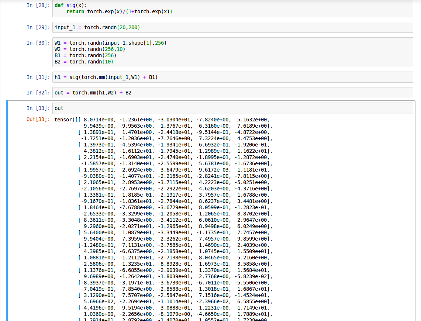Image resolution: width=421 pixels, height=321 pixels.
Task: Click the In [32] prompt label
Action: tap(38, 93)
